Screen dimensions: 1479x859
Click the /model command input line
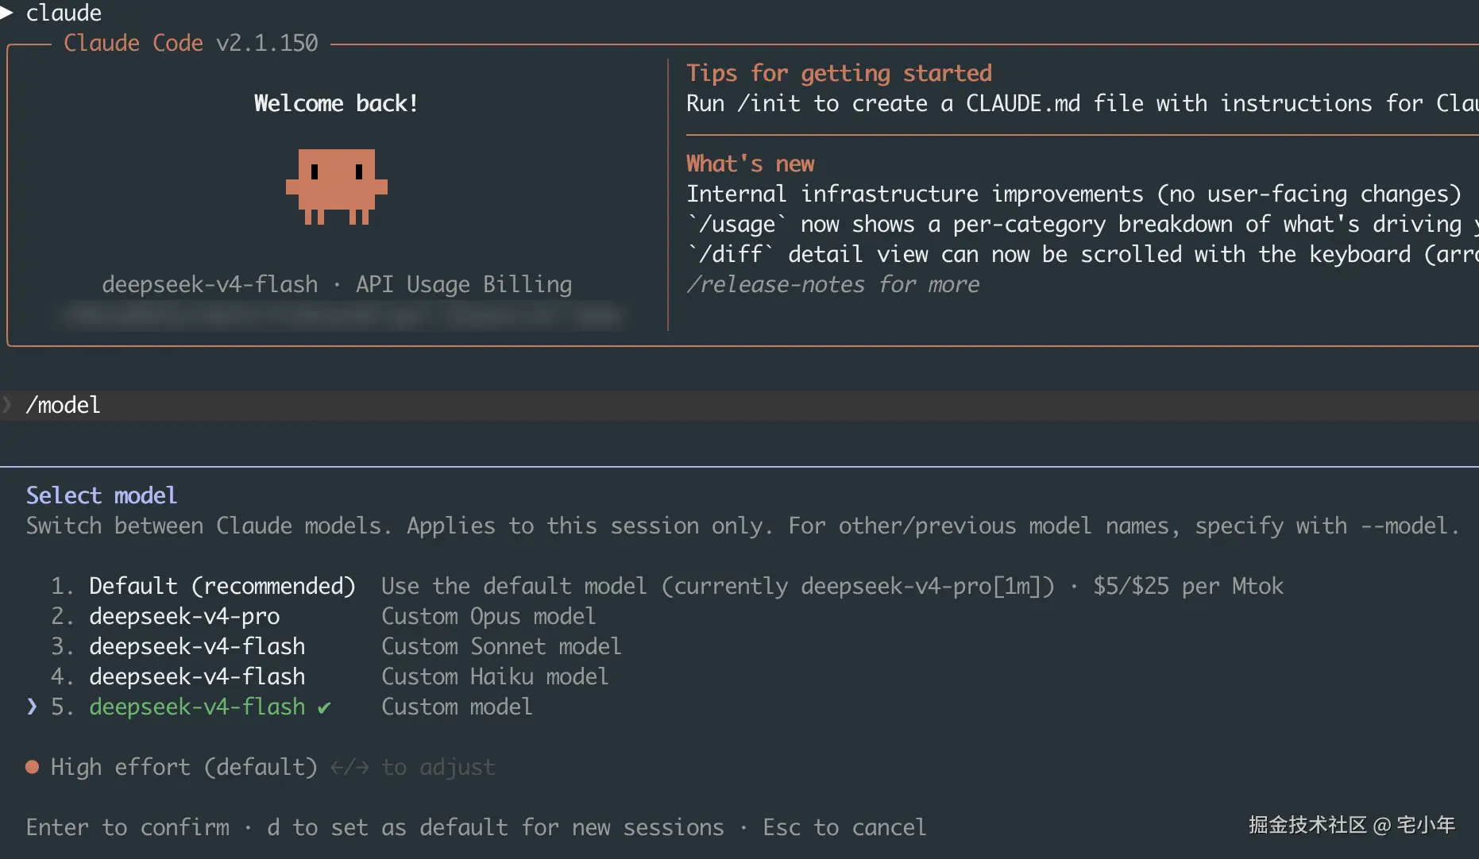[739, 405]
